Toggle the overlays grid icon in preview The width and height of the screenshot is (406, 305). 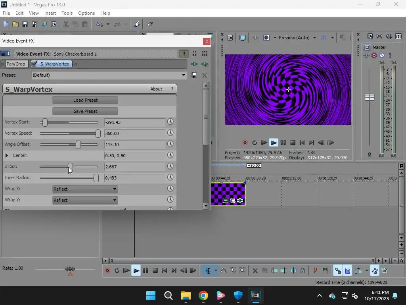tap(324, 38)
